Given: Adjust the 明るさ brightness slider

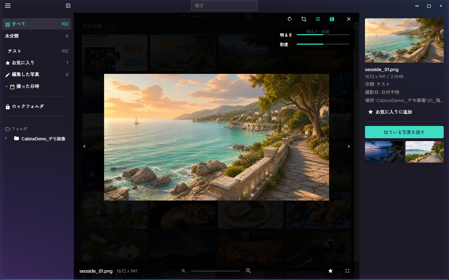Looking at the screenshot, I should pos(323,35).
